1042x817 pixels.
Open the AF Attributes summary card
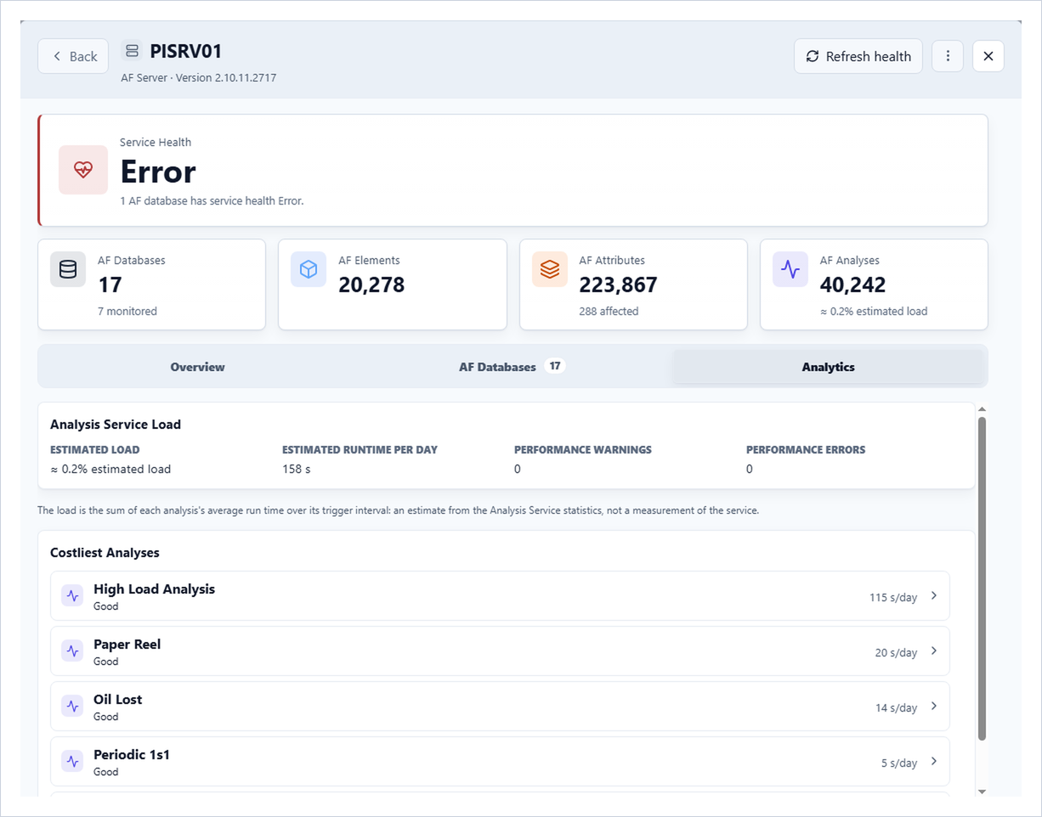coord(633,285)
